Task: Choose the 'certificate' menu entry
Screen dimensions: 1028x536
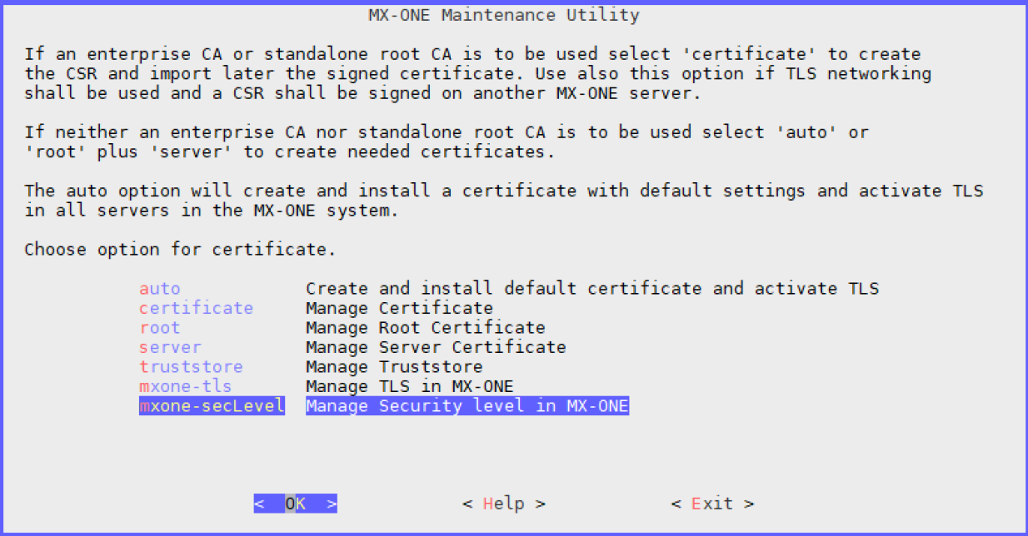Action: coord(196,308)
